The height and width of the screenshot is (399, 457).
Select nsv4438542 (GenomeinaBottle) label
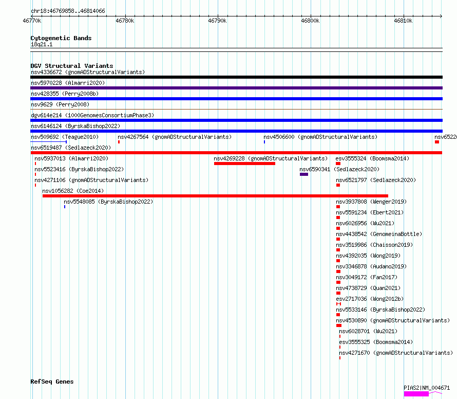coord(379,234)
